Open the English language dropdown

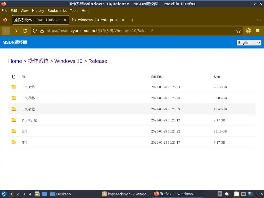[x=249, y=43]
